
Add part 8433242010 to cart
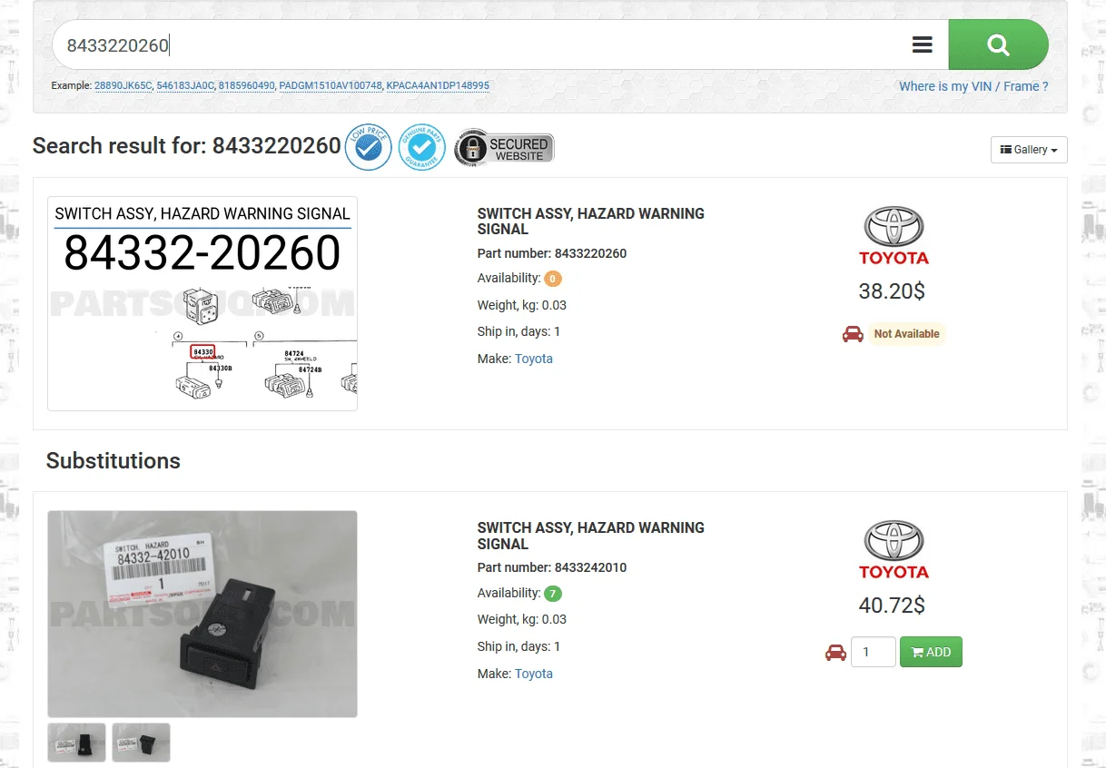point(931,652)
